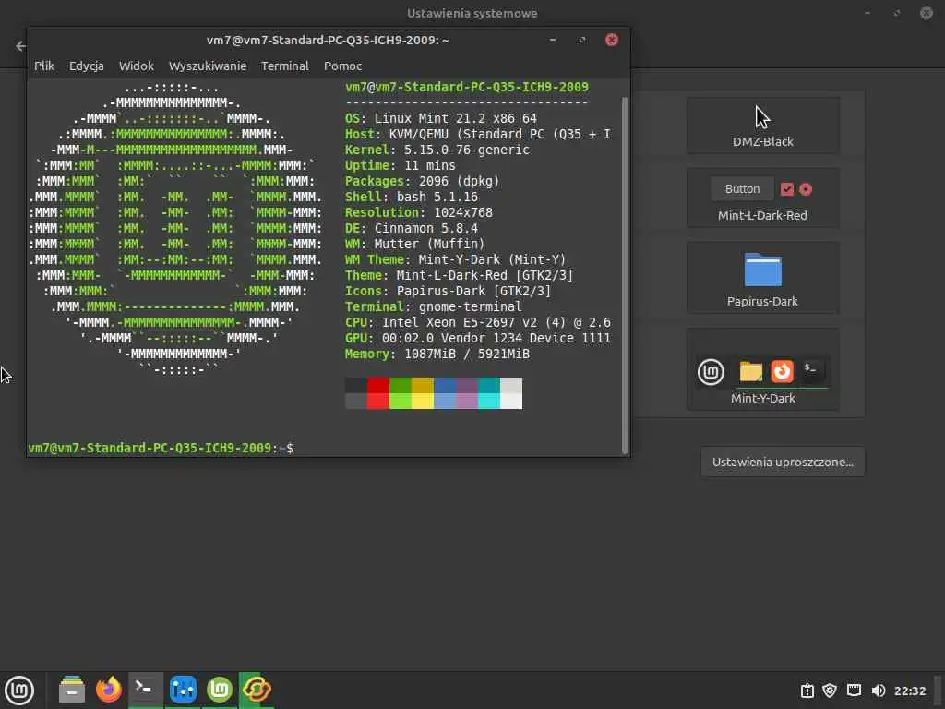This screenshot has height=709, width=945.
Task: Choose the Mint-L-Dark-Red applications theme
Action: pos(762,198)
